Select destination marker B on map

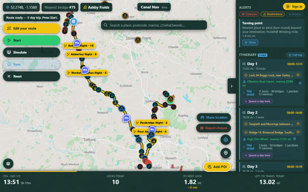pos(74,22)
